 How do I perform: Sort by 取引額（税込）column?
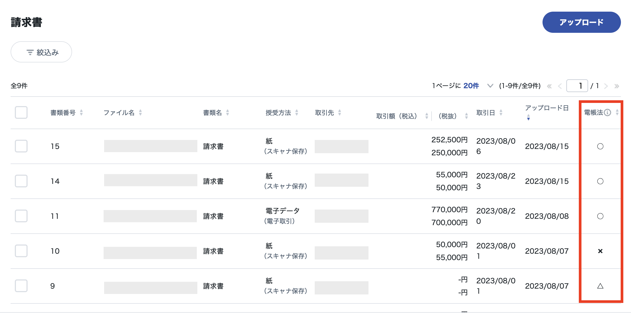click(x=426, y=116)
